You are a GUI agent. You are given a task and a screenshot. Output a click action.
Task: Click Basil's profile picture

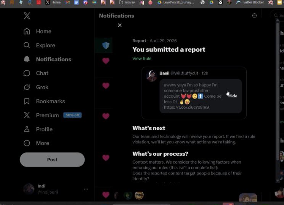(x=151, y=76)
